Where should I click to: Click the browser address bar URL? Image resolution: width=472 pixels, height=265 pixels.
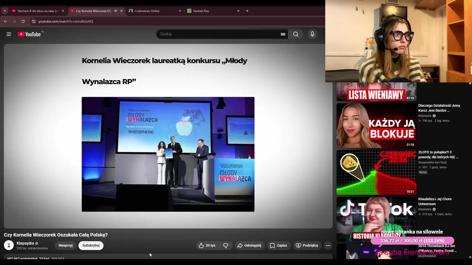tap(66, 21)
